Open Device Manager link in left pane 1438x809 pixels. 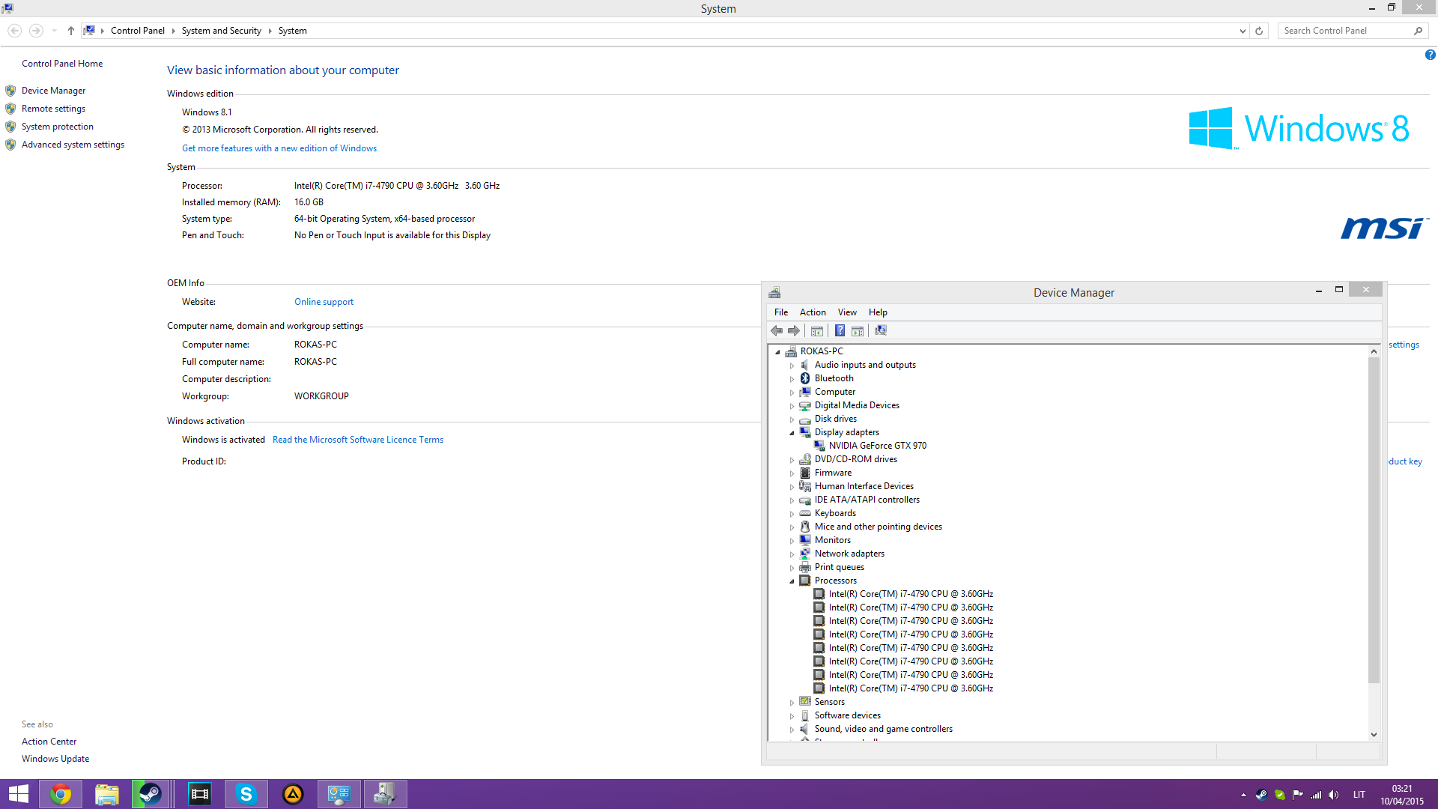[x=53, y=91]
